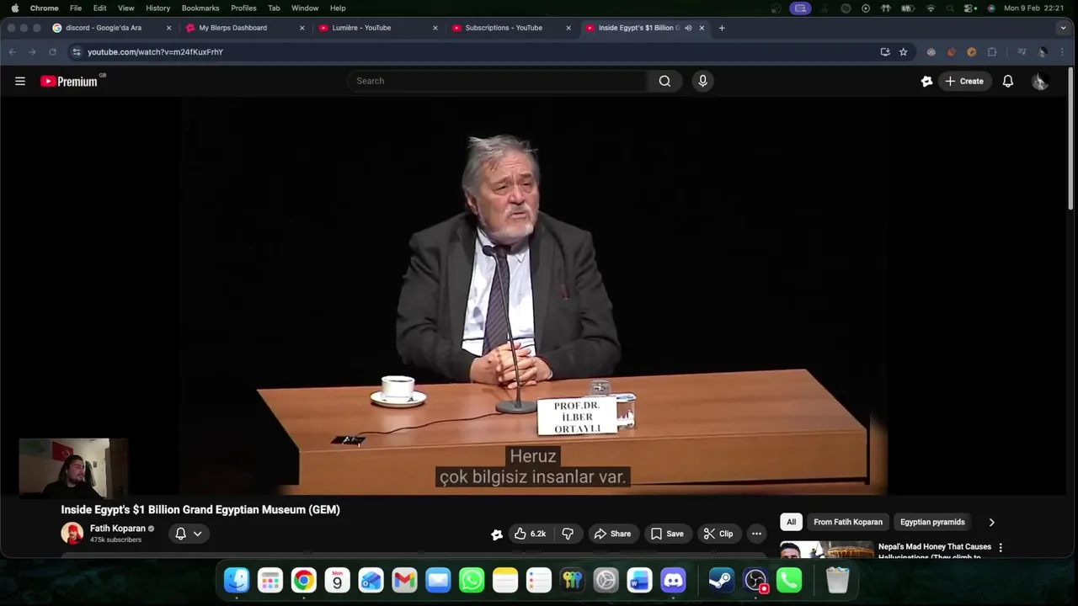Open the Trash from the dock
Viewport: 1078px width, 606px height.
pos(837,580)
